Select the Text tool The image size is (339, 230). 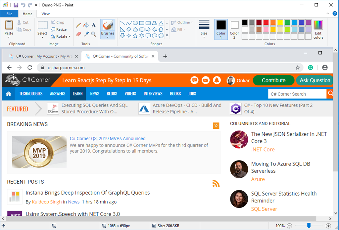[x=94, y=25]
